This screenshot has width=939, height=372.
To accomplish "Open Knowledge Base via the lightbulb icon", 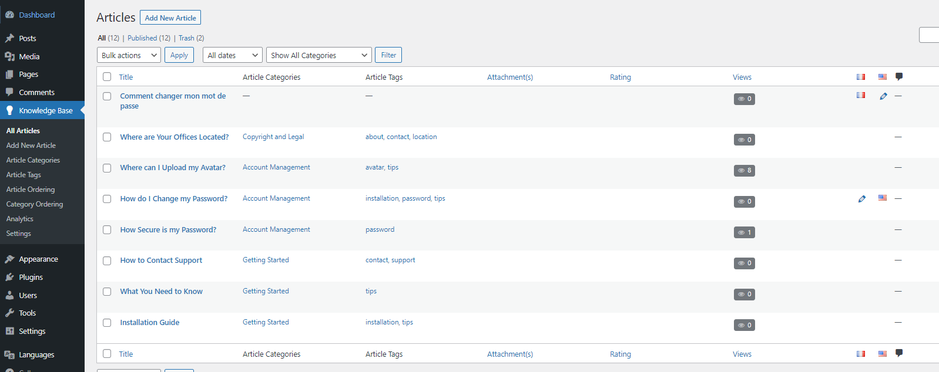I will point(10,110).
